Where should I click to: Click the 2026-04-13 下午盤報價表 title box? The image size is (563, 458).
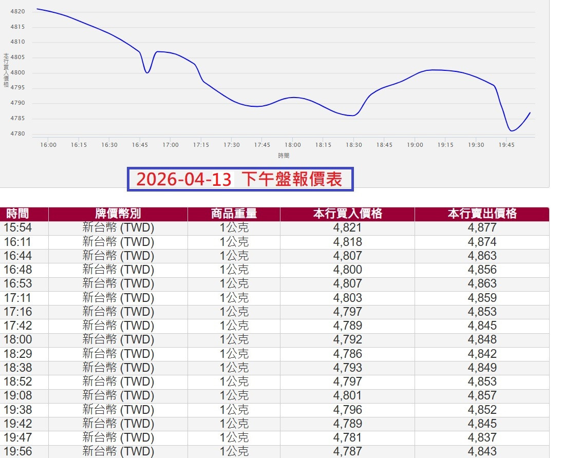coord(240,179)
